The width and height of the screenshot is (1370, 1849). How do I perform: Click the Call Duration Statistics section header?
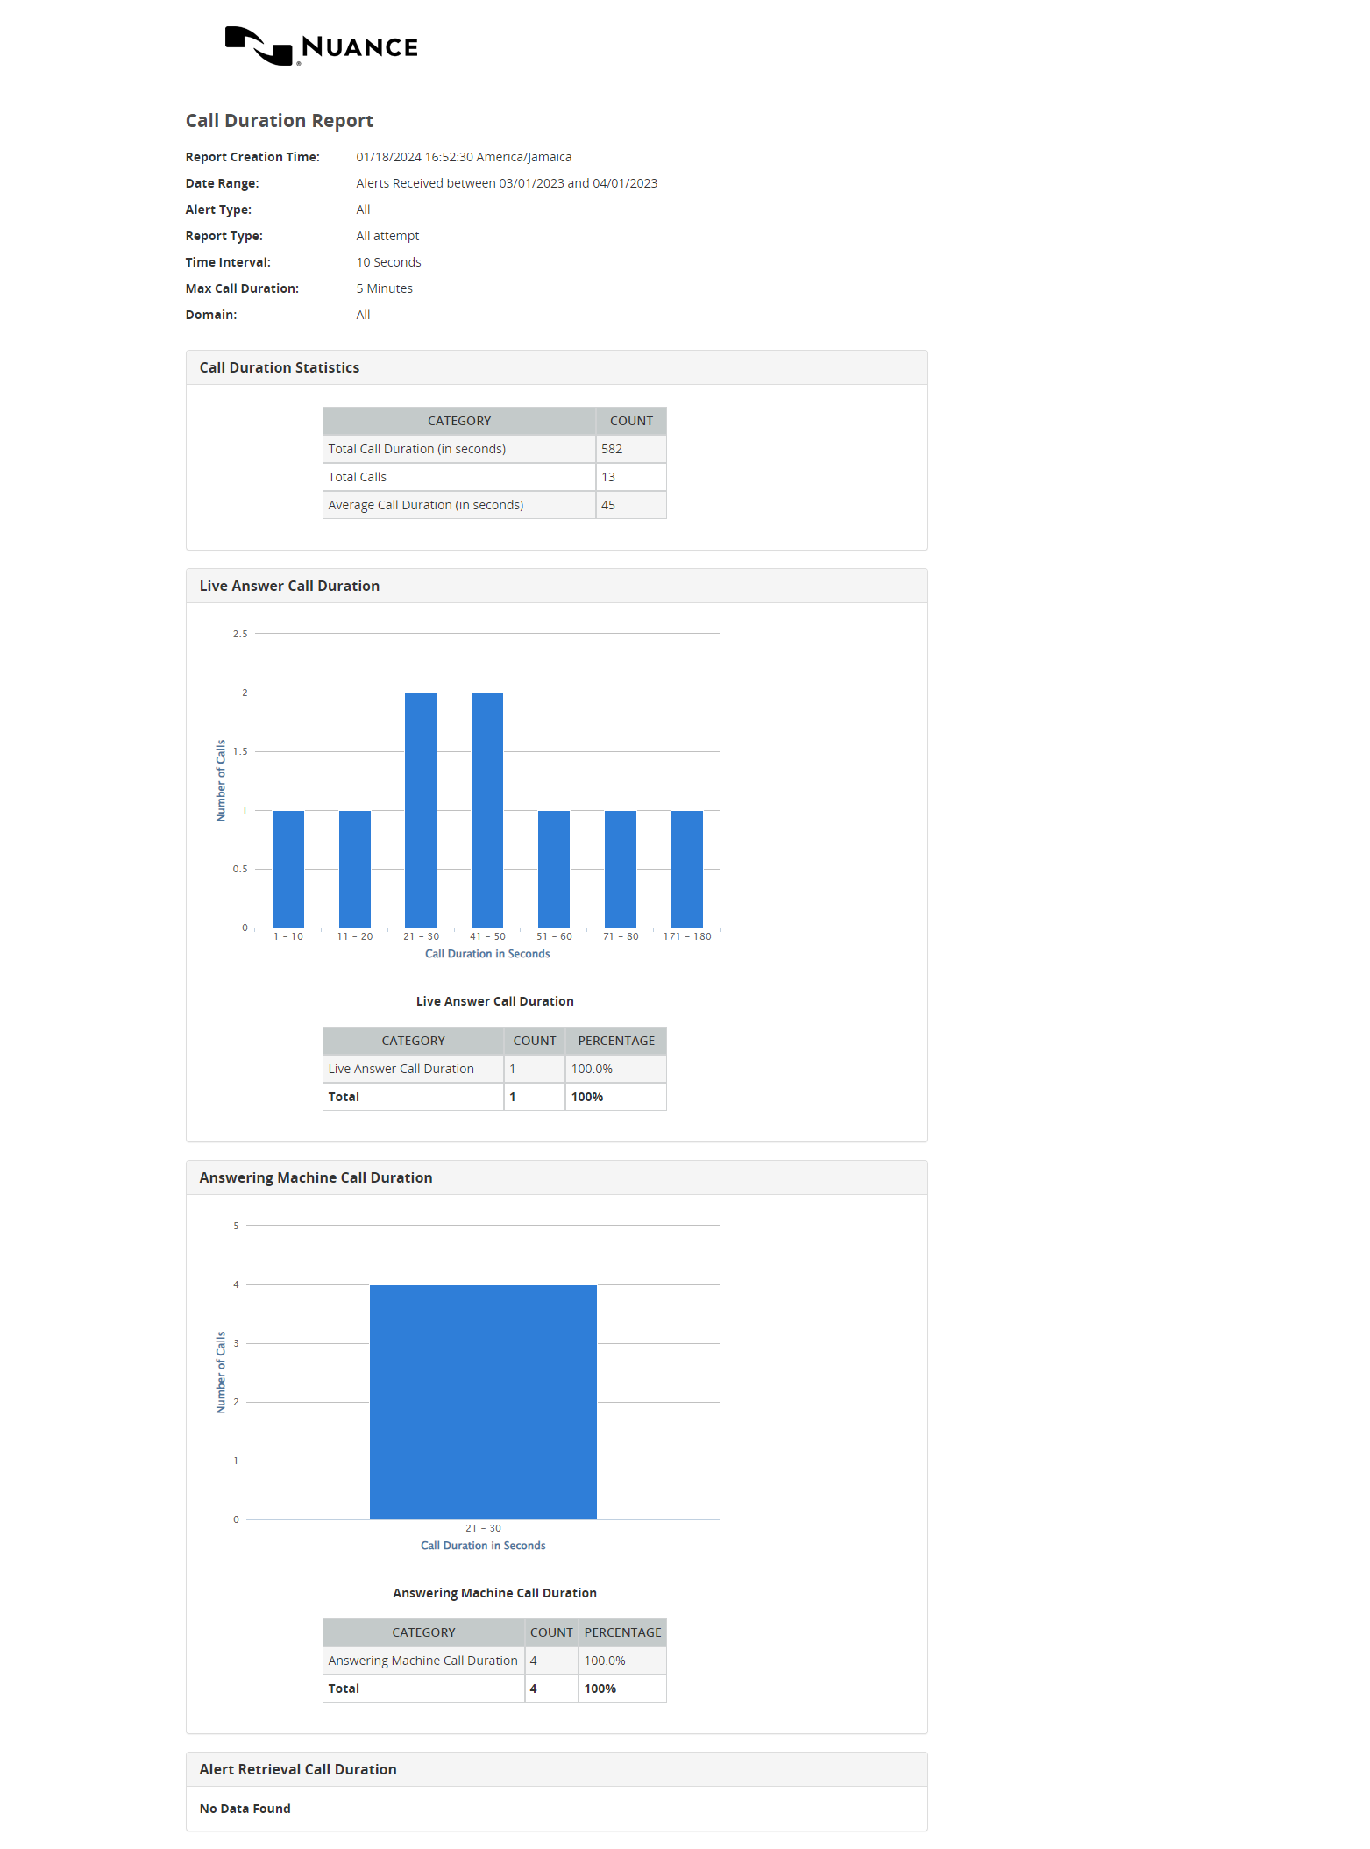point(280,367)
